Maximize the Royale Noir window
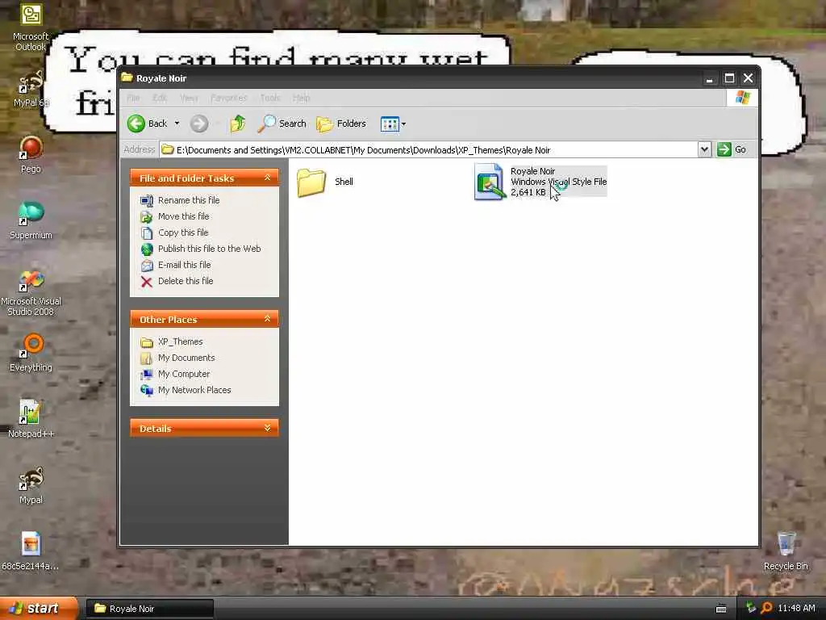The height and width of the screenshot is (620, 826). tap(729, 78)
